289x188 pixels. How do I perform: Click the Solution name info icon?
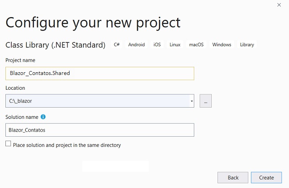[x=43, y=117]
